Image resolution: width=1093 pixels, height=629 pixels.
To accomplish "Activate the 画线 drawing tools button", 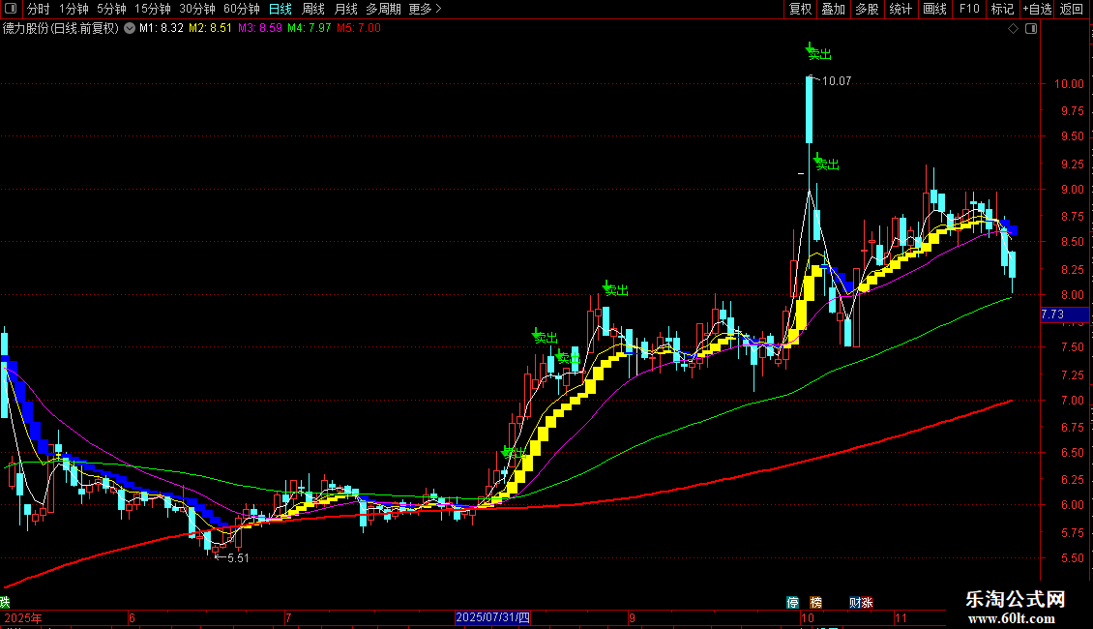I will coord(934,9).
